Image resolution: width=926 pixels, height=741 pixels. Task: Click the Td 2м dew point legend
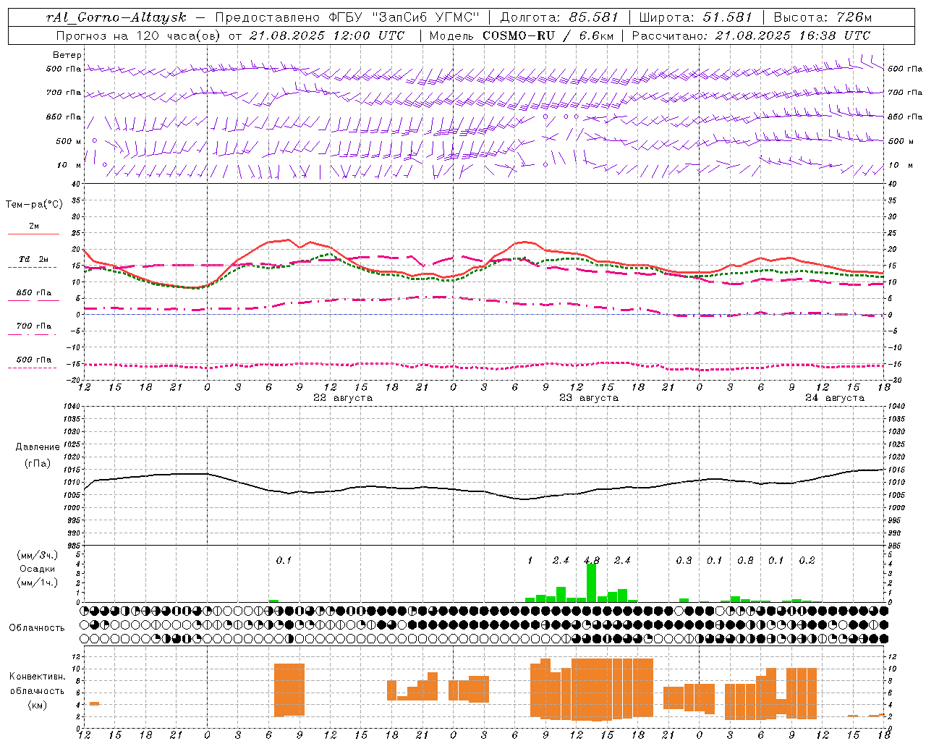(x=33, y=263)
